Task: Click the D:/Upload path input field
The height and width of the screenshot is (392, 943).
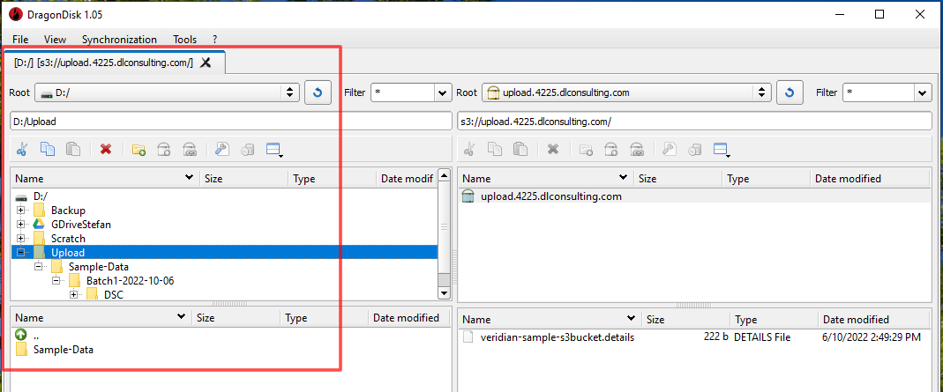Action: point(231,121)
